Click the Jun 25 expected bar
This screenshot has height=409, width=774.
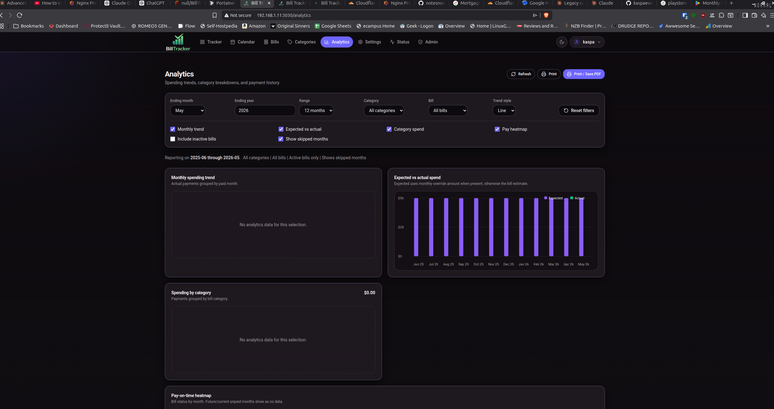pyautogui.click(x=416, y=227)
